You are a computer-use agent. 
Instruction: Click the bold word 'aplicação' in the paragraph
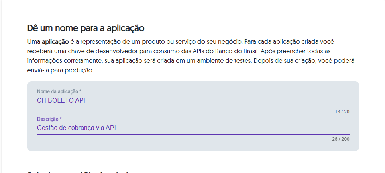[55, 42]
